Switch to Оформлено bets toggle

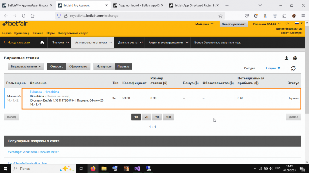click(x=78, y=67)
